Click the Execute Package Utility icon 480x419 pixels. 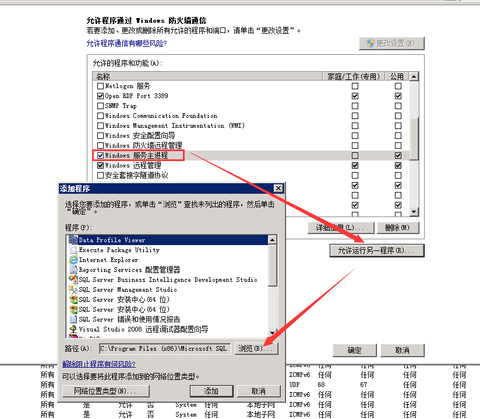click(73, 250)
